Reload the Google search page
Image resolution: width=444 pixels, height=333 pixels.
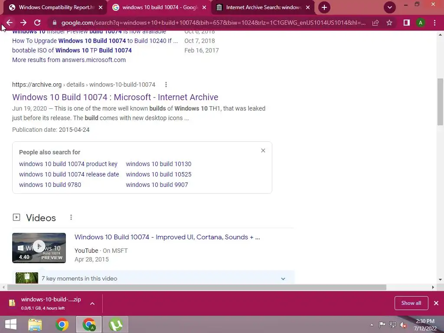[x=37, y=23]
